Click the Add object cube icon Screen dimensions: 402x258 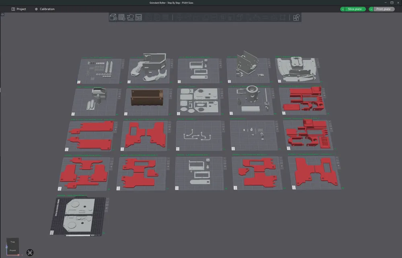(x=113, y=17)
